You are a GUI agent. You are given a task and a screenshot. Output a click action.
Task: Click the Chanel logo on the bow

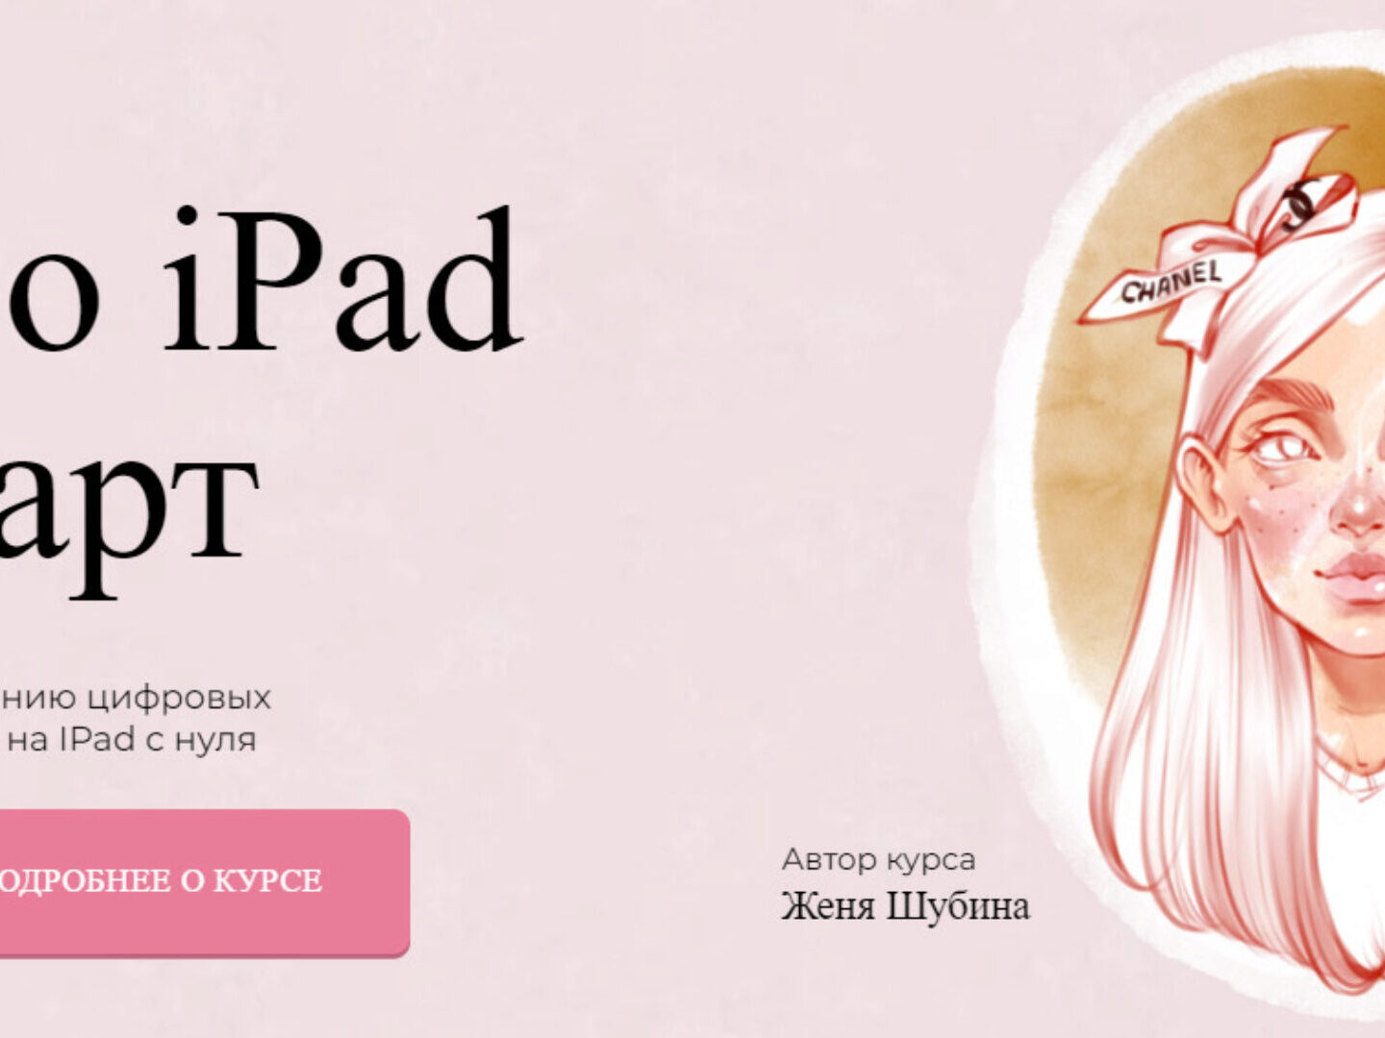point(1300,204)
